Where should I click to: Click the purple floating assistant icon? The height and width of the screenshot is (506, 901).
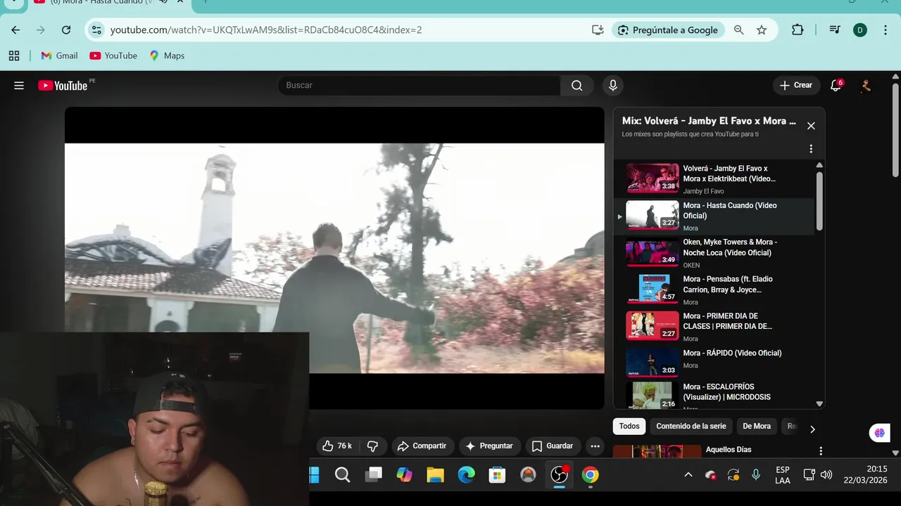pos(879,433)
